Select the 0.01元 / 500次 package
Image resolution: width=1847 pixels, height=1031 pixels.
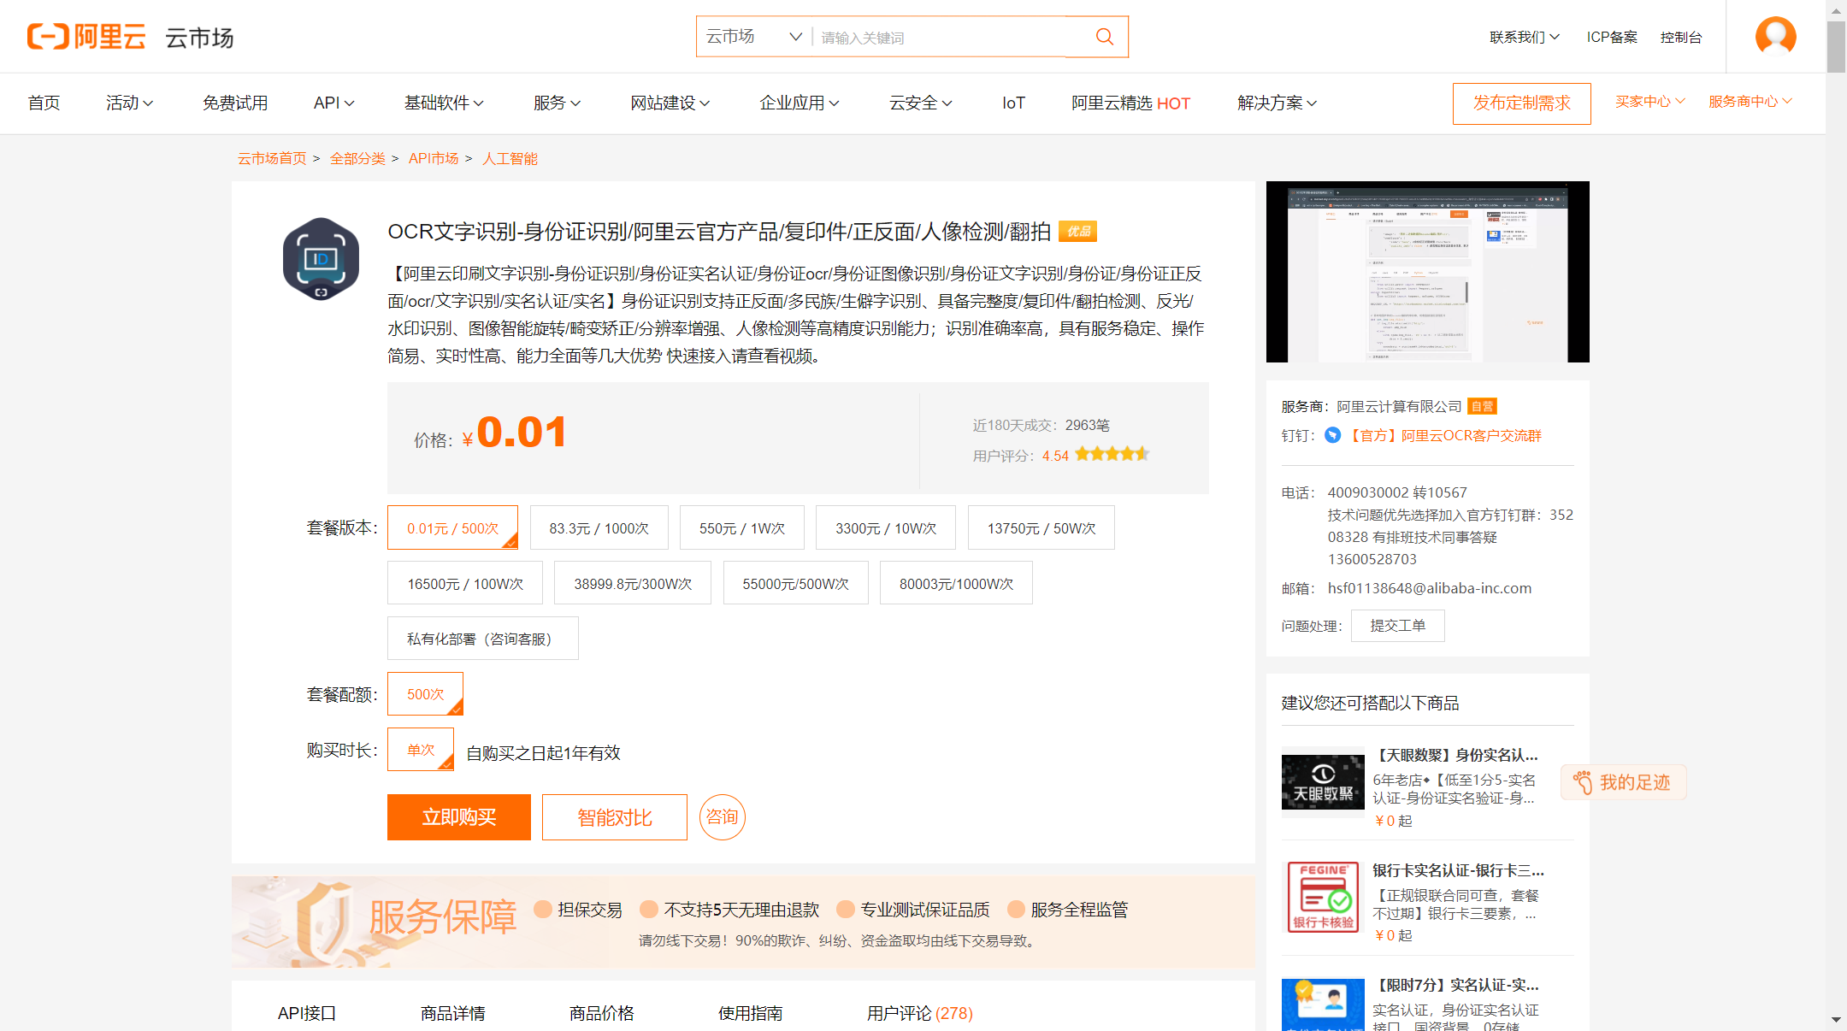point(452,527)
